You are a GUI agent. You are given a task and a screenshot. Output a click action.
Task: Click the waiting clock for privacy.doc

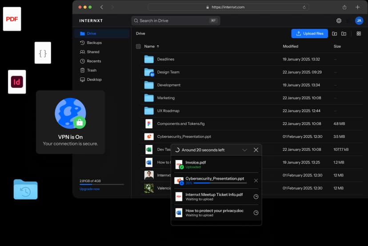[256, 213]
